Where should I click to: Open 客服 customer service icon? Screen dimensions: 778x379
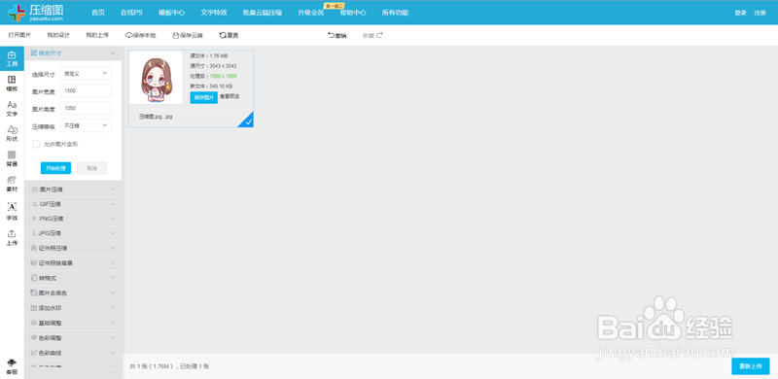coord(12,366)
